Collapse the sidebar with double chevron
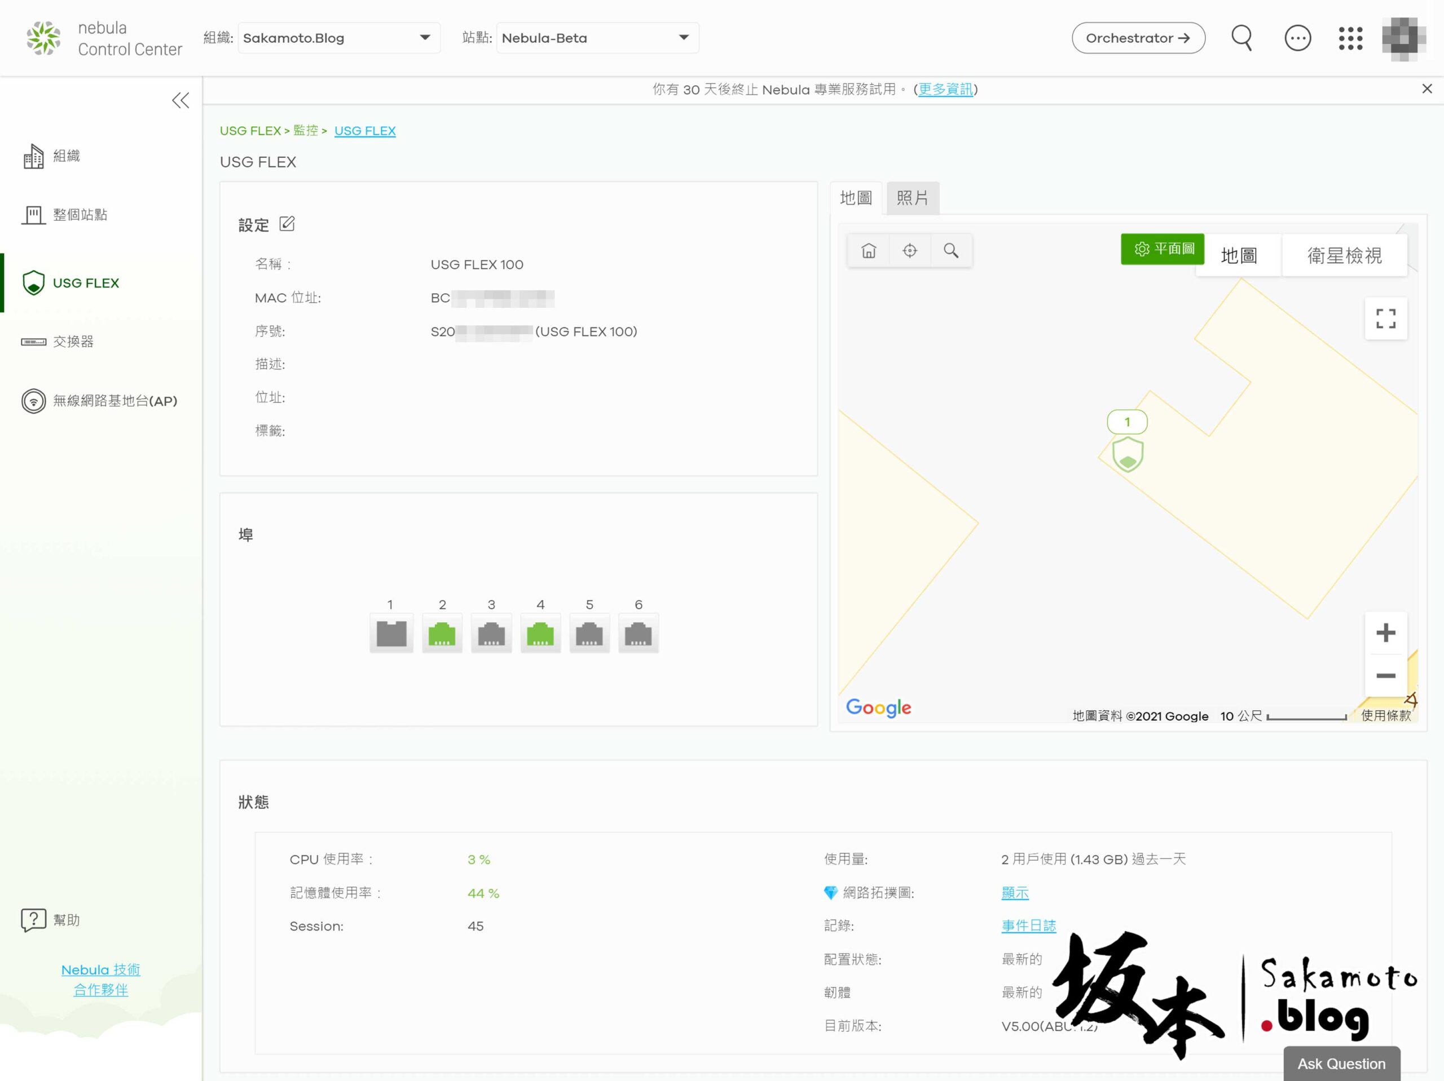This screenshot has width=1444, height=1081. [x=180, y=100]
